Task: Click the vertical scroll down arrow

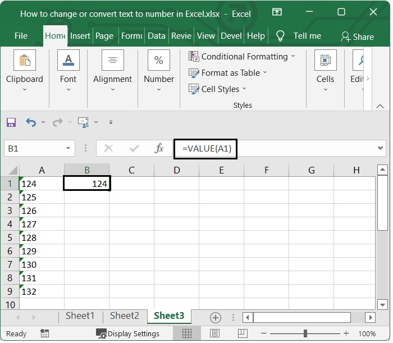Action: coord(382,305)
